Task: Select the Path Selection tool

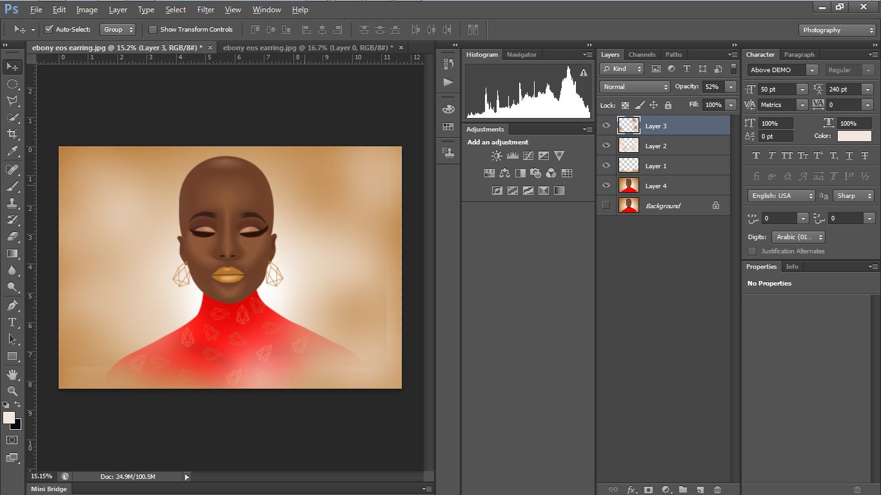Action: [12, 339]
